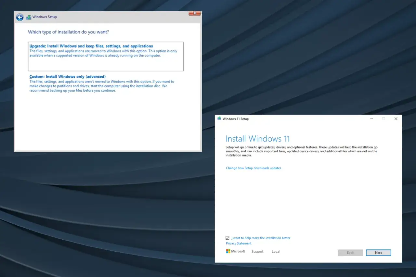
Task: Uncheck I want to help make installation better
Action: click(x=227, y=238)
